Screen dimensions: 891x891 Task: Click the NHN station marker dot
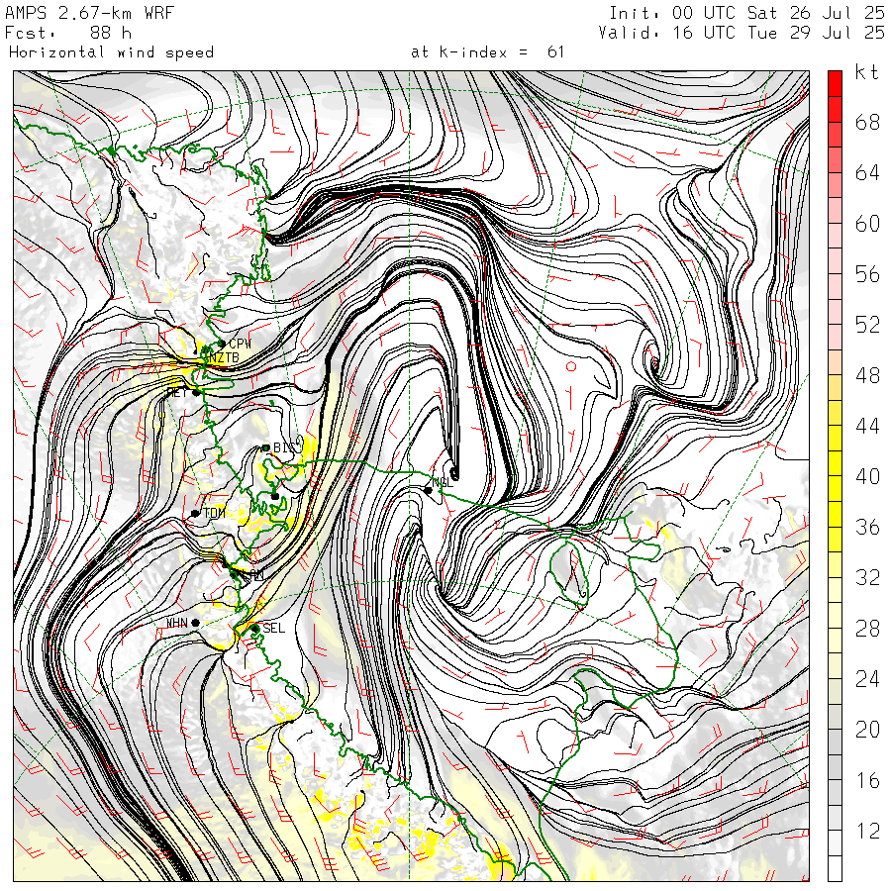[x=195, y=623]
